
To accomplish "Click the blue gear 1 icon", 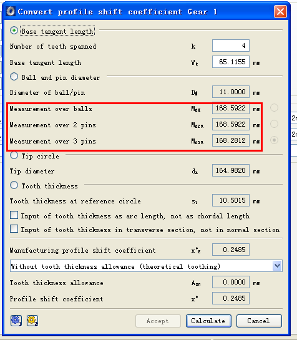I will pyautogui.click(x=16, y=321).
